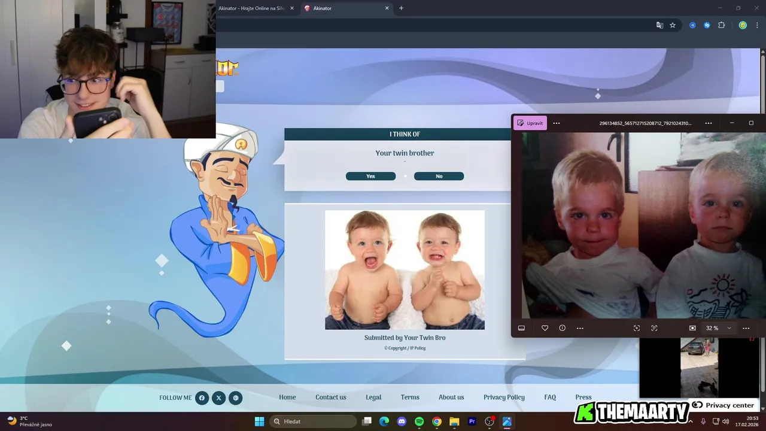Image resolution: width=766 pixels, height=431 pixels.
Task: Open the overflow menu right of the filename
Action: coord(709,123)
